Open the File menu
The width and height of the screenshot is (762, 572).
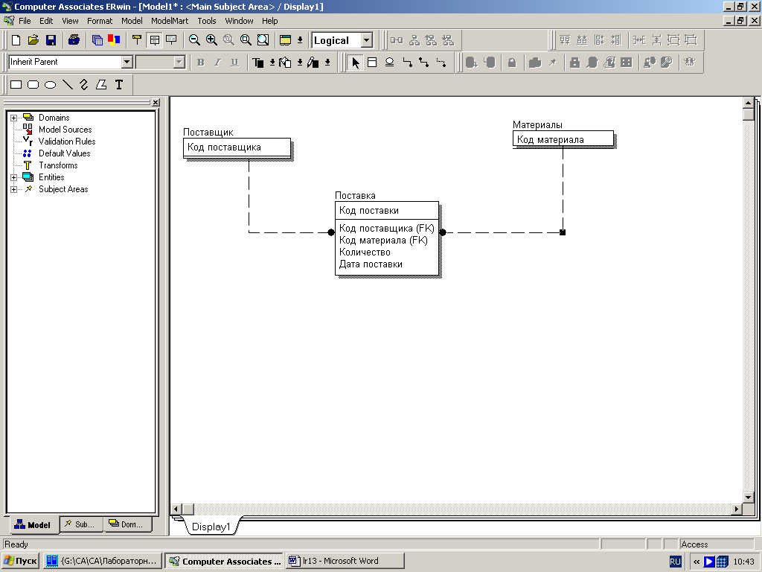pyautogui.click(x=25, y=21)
